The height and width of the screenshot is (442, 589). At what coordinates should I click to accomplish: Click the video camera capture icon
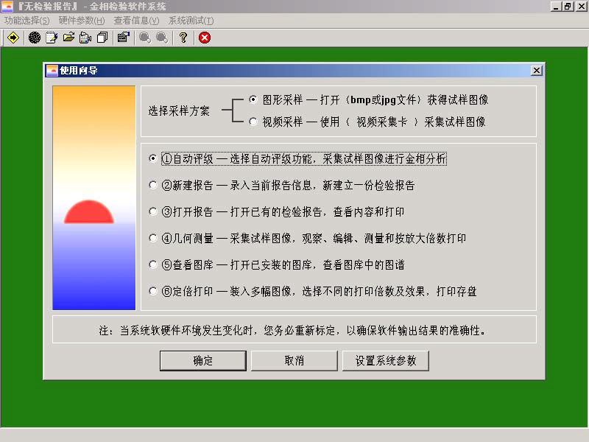pyautogui.click(x=85, y=38)
